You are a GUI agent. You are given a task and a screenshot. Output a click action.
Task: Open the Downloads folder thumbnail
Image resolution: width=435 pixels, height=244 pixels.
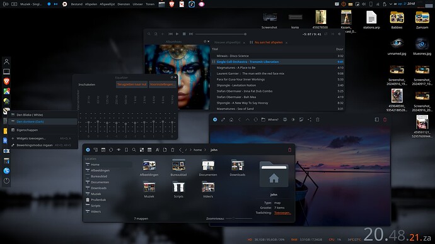point(238,168)
